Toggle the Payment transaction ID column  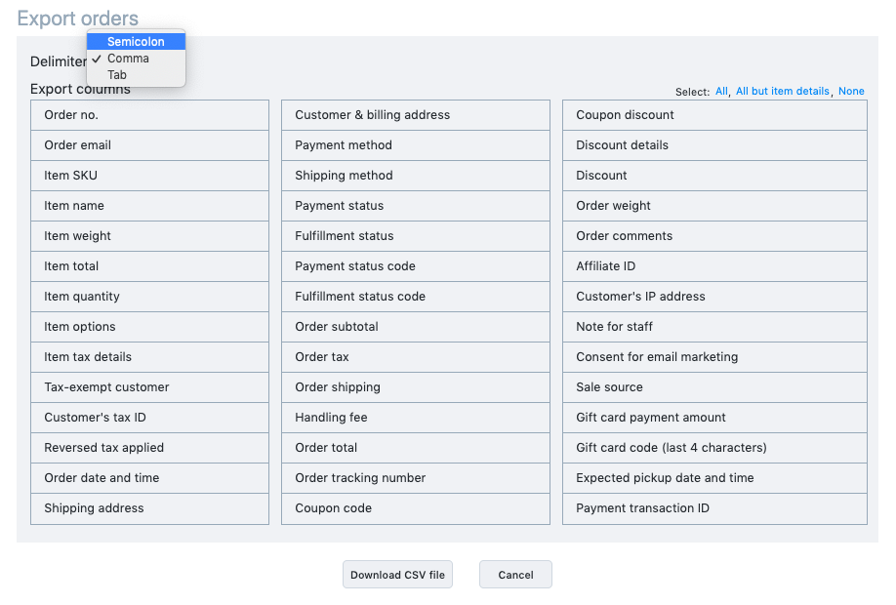point(714,508)
